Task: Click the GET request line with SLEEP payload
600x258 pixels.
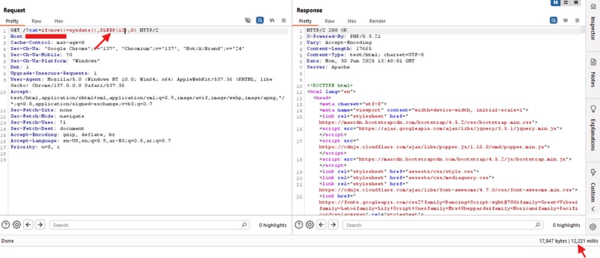Action: 84,30
